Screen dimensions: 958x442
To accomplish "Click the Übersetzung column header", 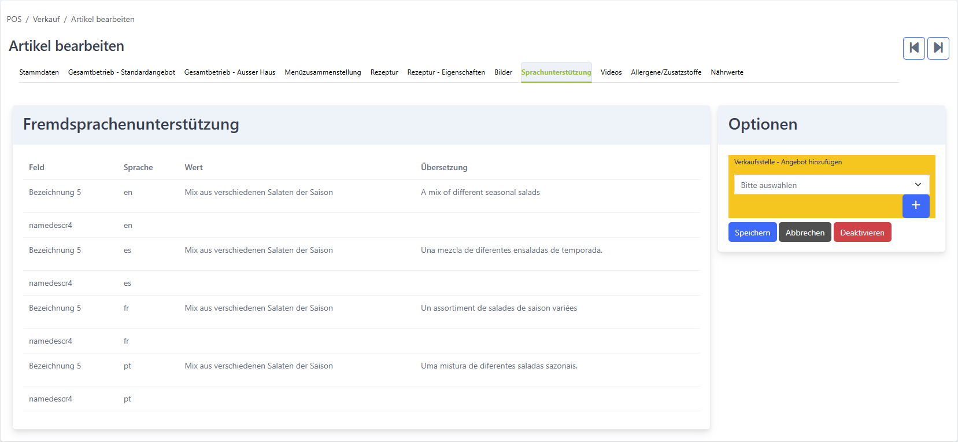I will (444, 167).
